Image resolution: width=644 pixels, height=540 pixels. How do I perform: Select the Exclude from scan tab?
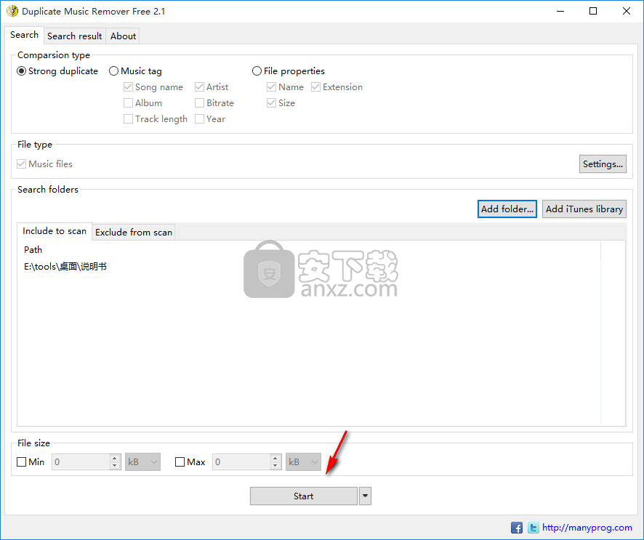click(x=134, y=233)
